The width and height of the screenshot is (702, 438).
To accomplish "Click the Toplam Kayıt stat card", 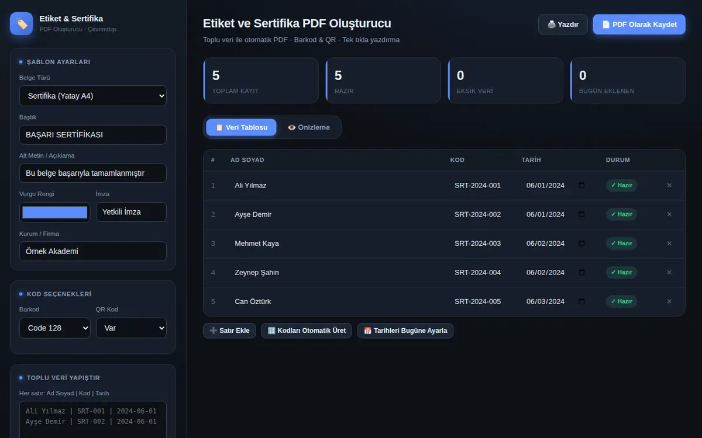I will pyautogui.click(x=261, y=81).
